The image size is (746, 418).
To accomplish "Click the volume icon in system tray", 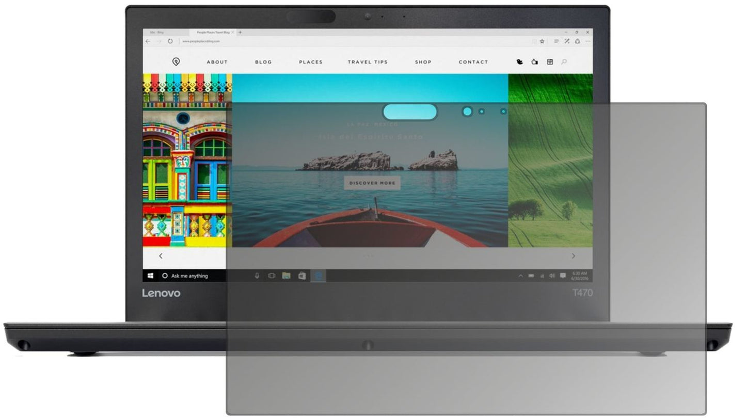I will 552,276.
